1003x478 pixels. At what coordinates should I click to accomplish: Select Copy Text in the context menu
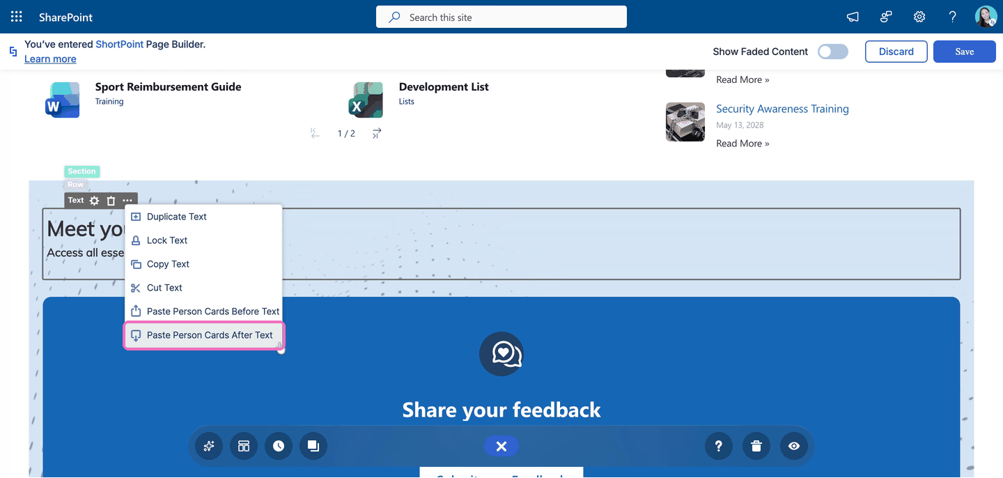[x=203, y=264]
